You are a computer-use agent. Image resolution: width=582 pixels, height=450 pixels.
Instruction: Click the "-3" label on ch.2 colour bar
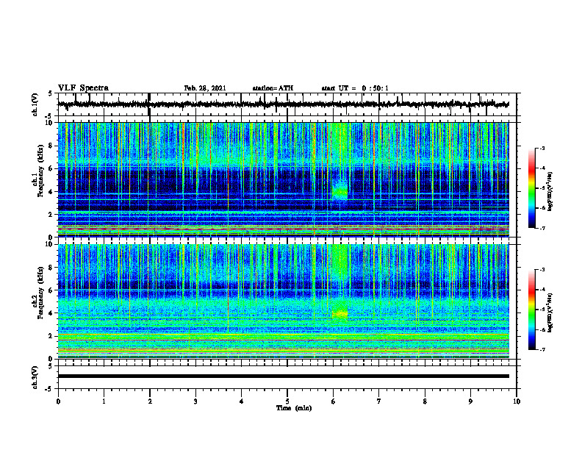[542, 270]
